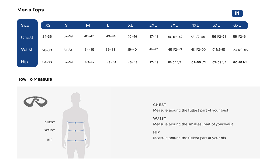
Task: Click the oval brand logo icon
Action: [x=35, y=102]
